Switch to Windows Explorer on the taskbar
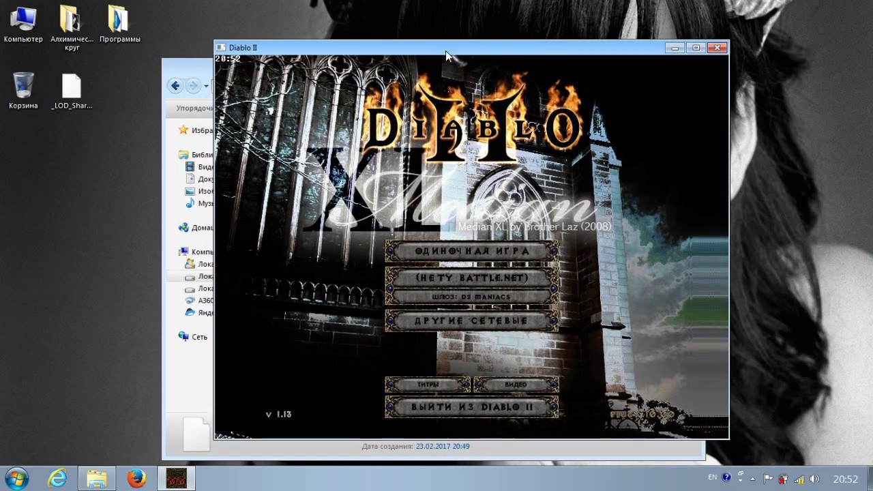 (x=97, y=479)
